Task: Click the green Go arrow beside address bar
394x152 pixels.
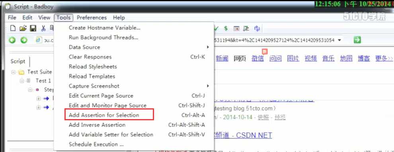Action: pyautogui.click(x=357, y=40)
